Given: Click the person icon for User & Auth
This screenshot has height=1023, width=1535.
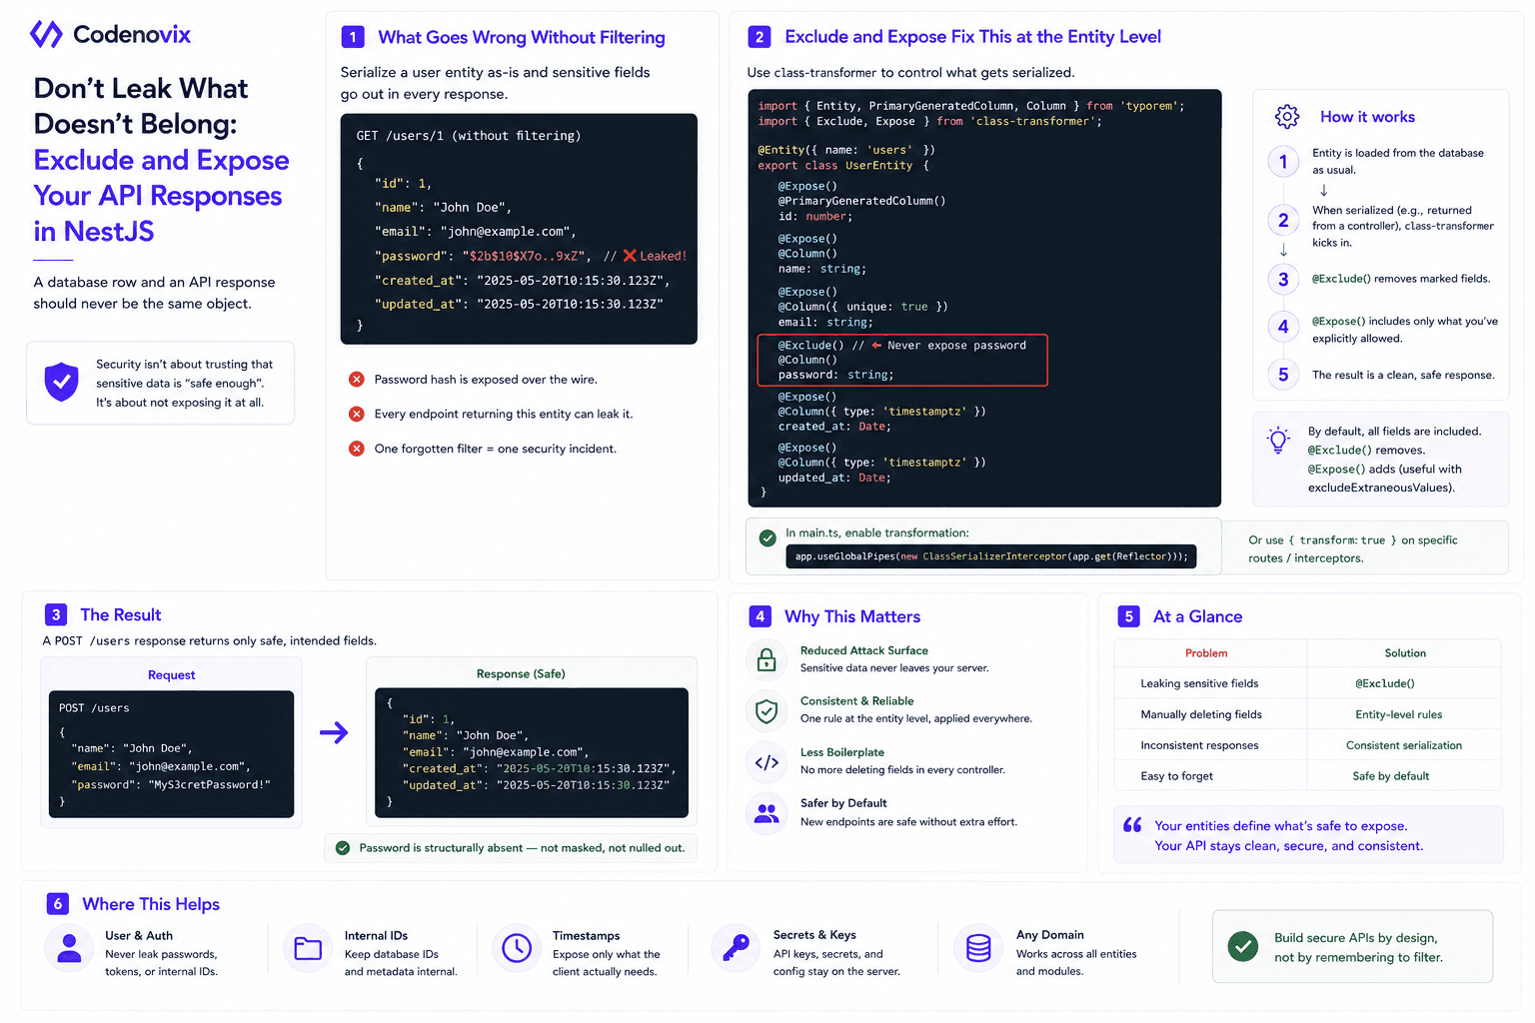Looking at the screenshot, I should tap(69, 948).
